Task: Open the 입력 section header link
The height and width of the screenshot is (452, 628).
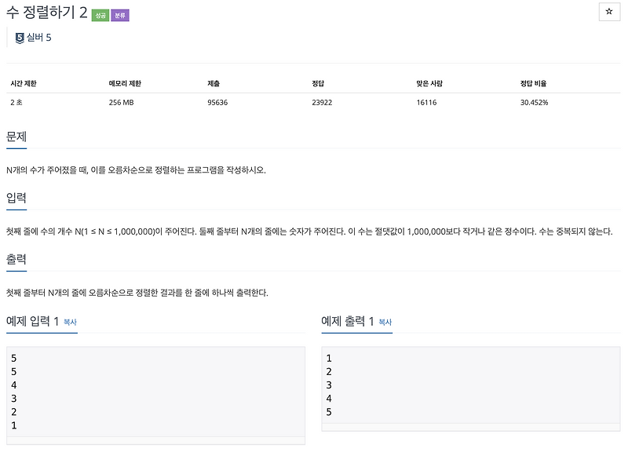Action: [x=16, y=196]
